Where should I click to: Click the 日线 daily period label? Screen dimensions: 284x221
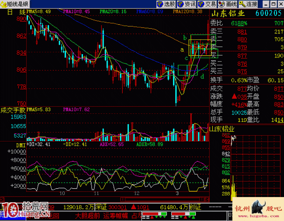coord(16,12)
